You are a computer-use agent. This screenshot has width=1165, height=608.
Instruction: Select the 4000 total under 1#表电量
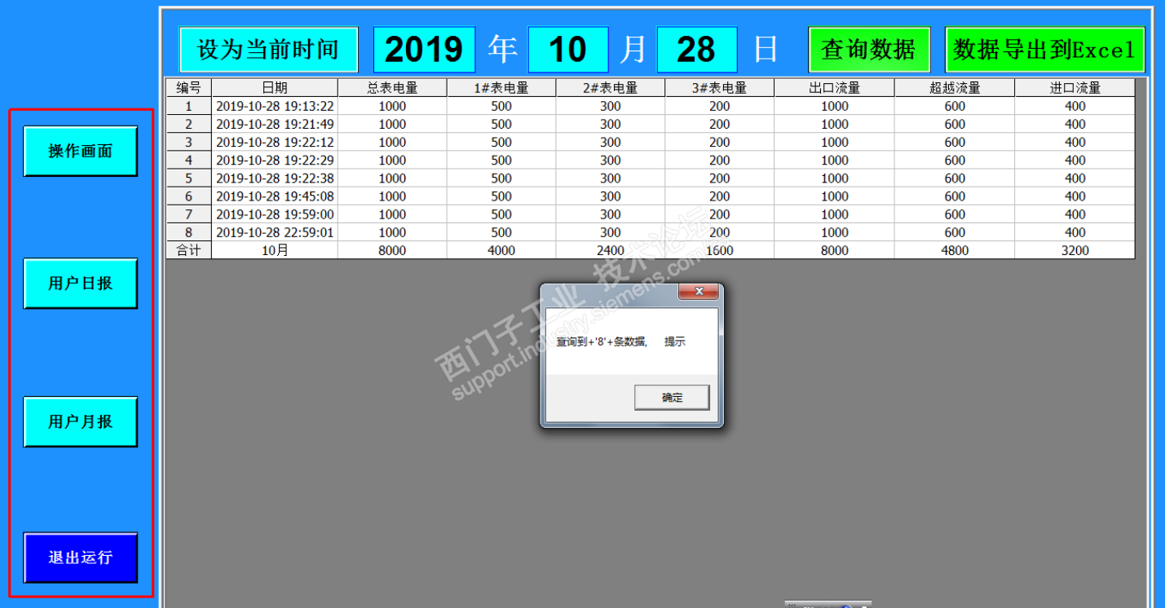(501, 250)
